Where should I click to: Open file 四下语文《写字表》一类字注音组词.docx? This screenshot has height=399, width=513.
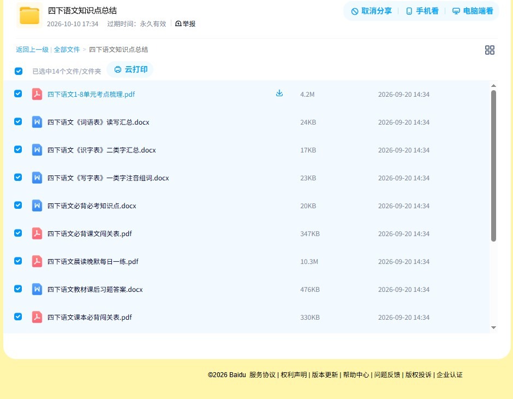[x=108, y=178]
